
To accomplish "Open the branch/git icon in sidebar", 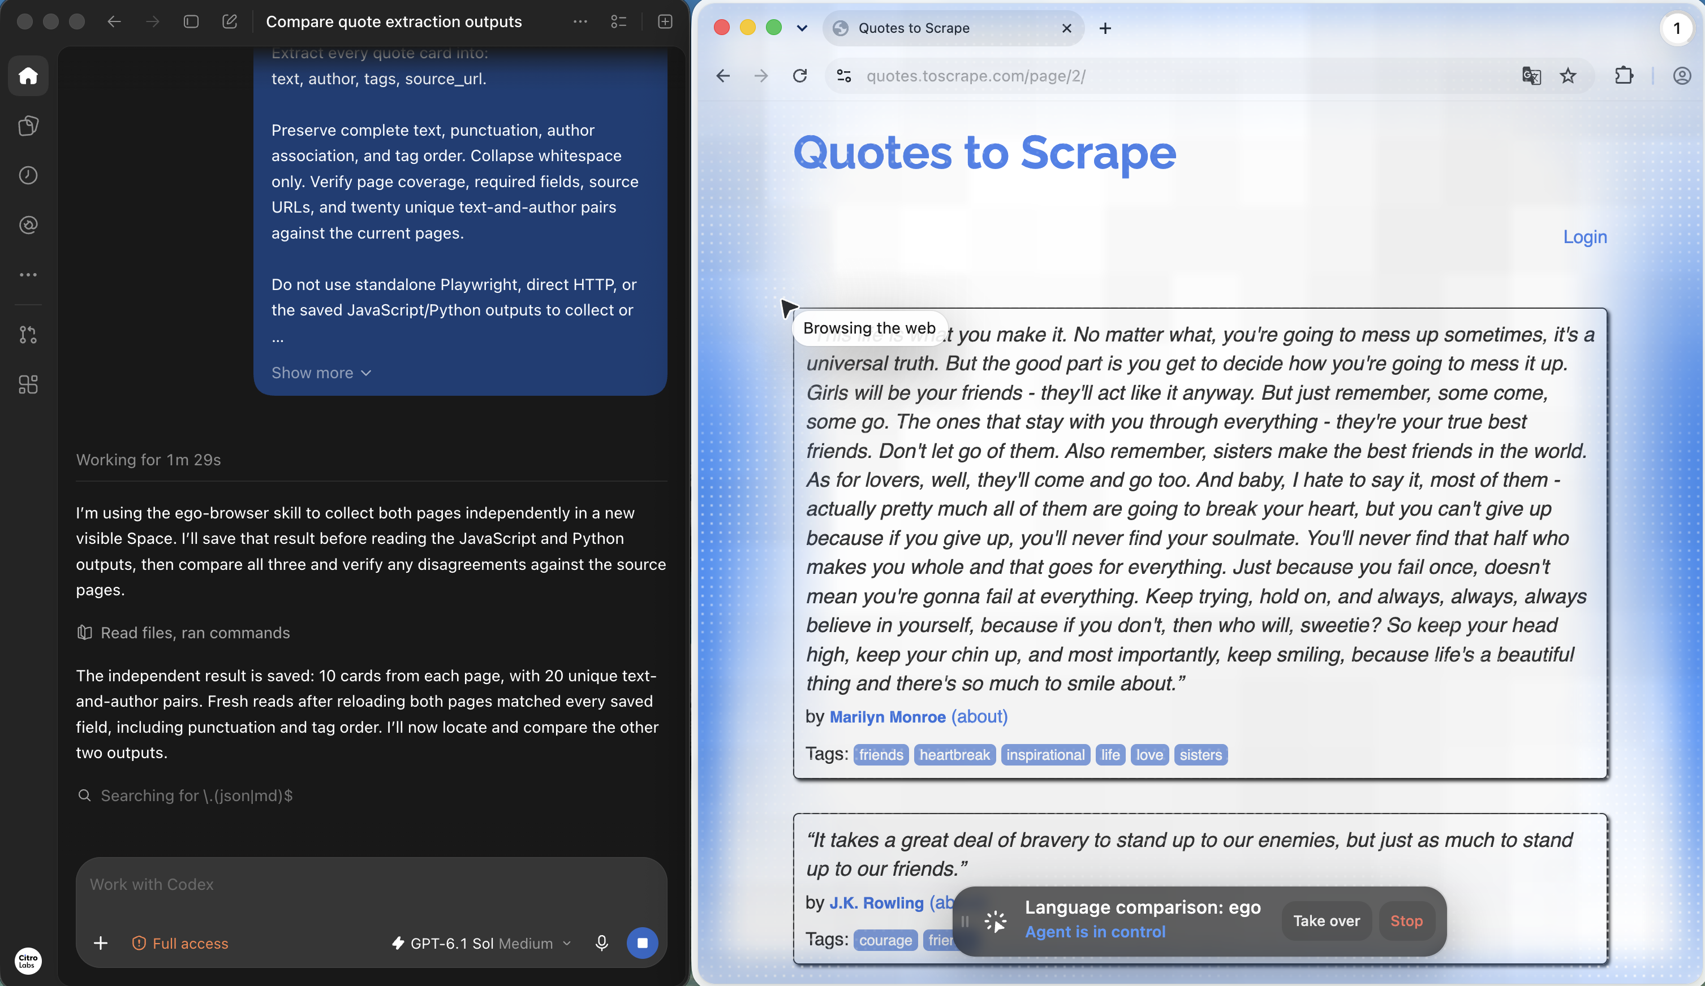I will 28,335.
